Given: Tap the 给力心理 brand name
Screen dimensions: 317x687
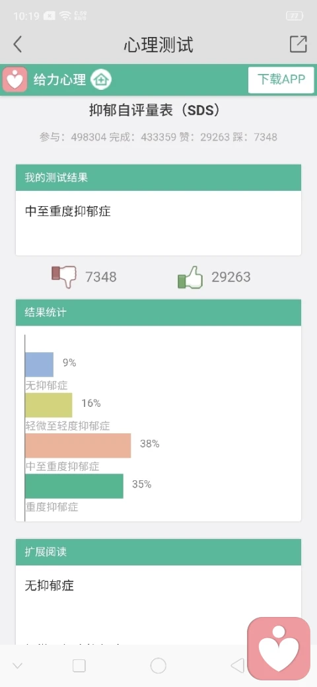Looking at the screenshot, I should point(59,80).
